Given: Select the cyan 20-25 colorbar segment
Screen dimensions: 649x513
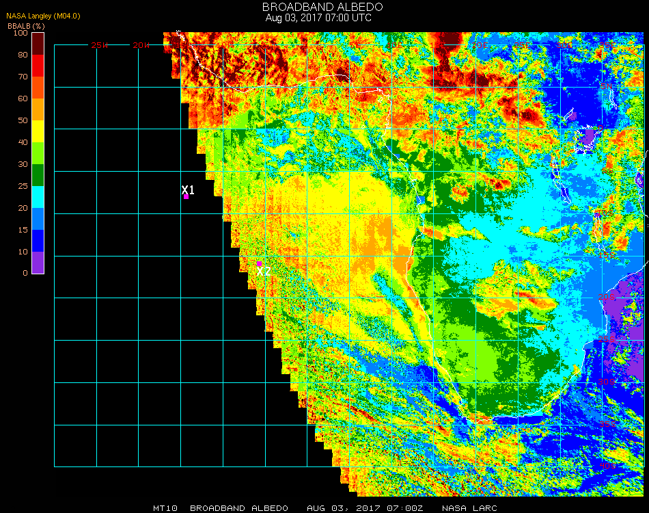Looking at the screenshot, I should [38, 197].
